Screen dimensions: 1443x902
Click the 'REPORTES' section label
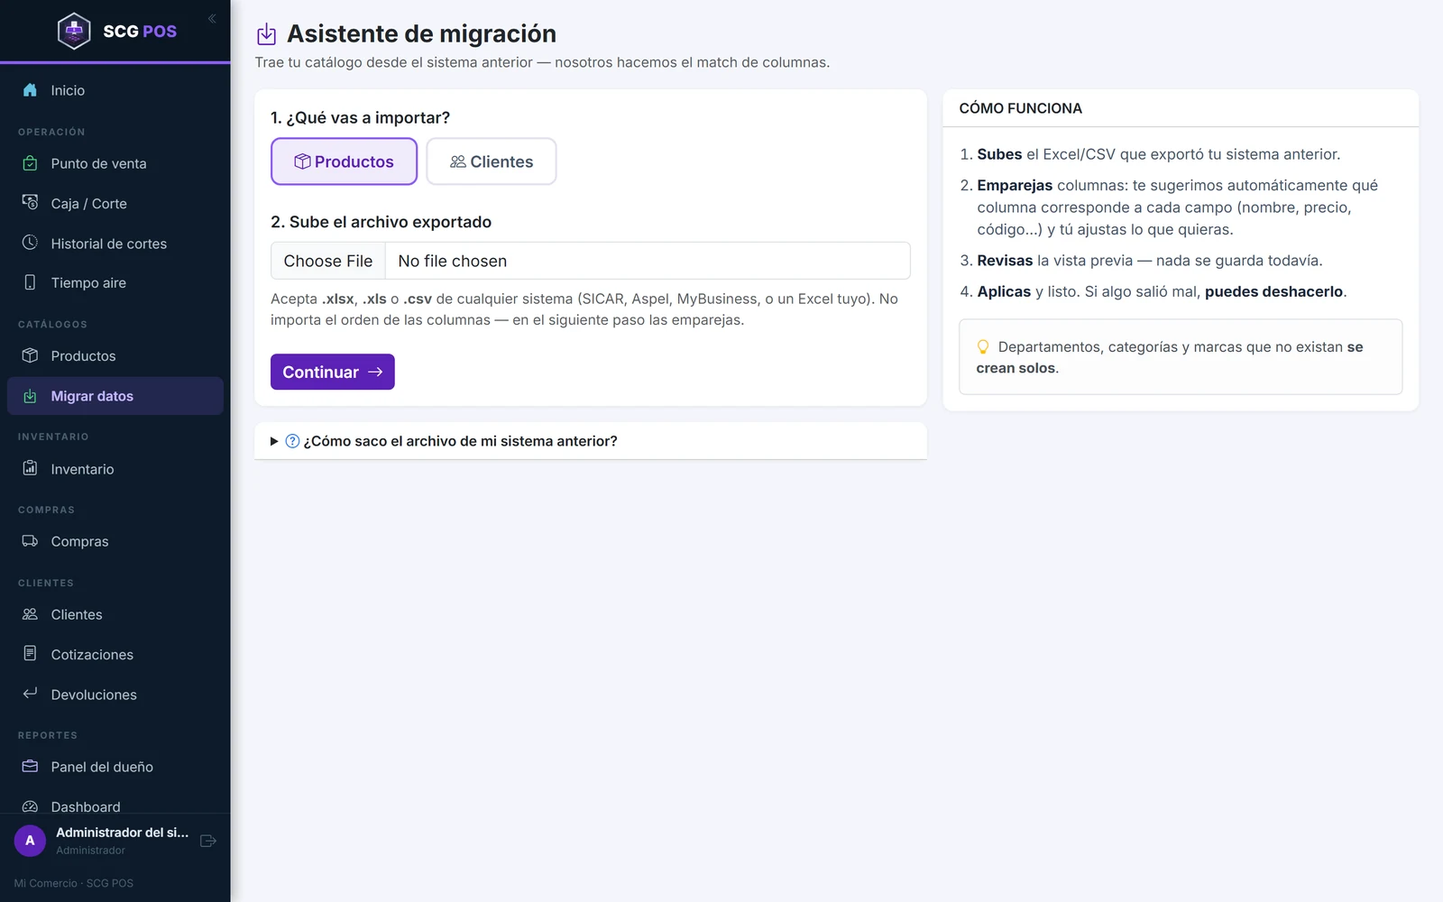[48, 735]
